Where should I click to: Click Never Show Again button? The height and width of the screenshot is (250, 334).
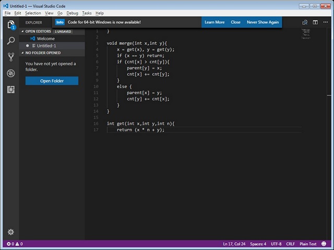click(x=263, y=22)
